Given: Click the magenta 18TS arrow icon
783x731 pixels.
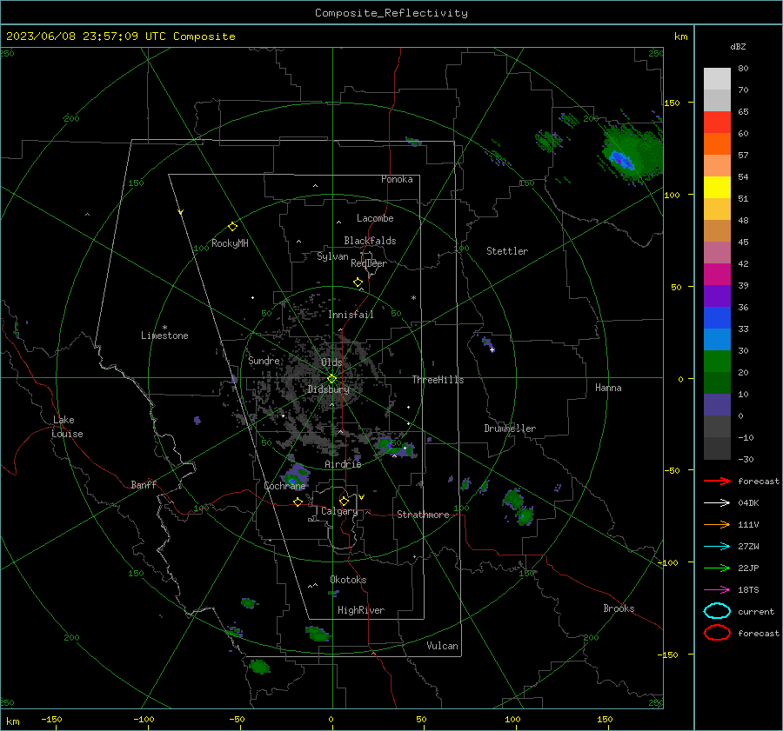Looking at the screenshot, I should 717,590.
